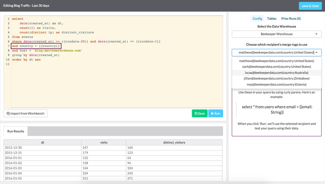Viewport: 325px width, 184px height.
Task: Choose zach@beekeeperdata.com United States option
Action: tap(277, 67)
